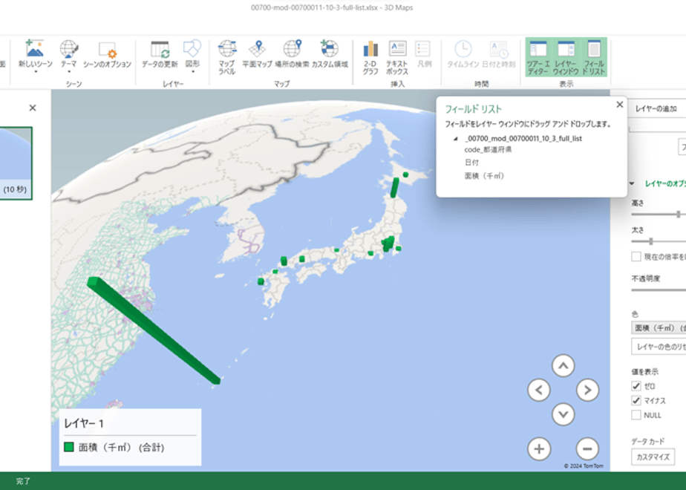The image size is (686, 490).
Task: Toggle マップ ラベル map labels
Action: pos(227,57)
